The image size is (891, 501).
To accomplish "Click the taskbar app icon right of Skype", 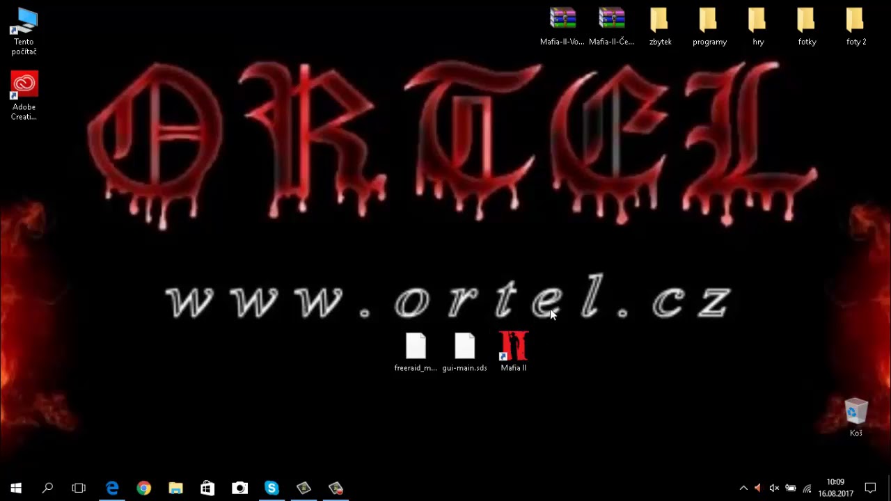I will [303, 488].
